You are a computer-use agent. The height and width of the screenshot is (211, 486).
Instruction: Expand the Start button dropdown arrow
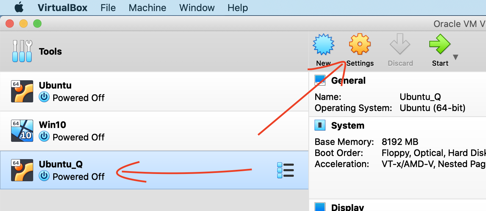(456, 57)
